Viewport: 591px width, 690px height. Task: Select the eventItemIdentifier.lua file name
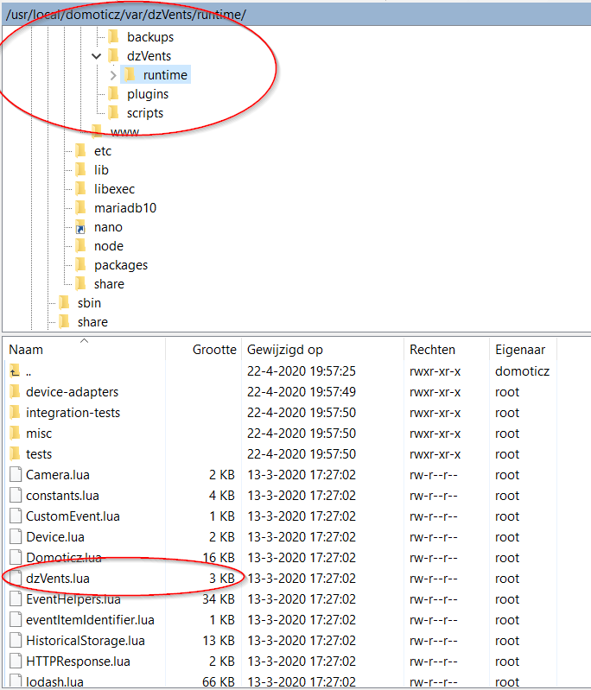(90, 619)
